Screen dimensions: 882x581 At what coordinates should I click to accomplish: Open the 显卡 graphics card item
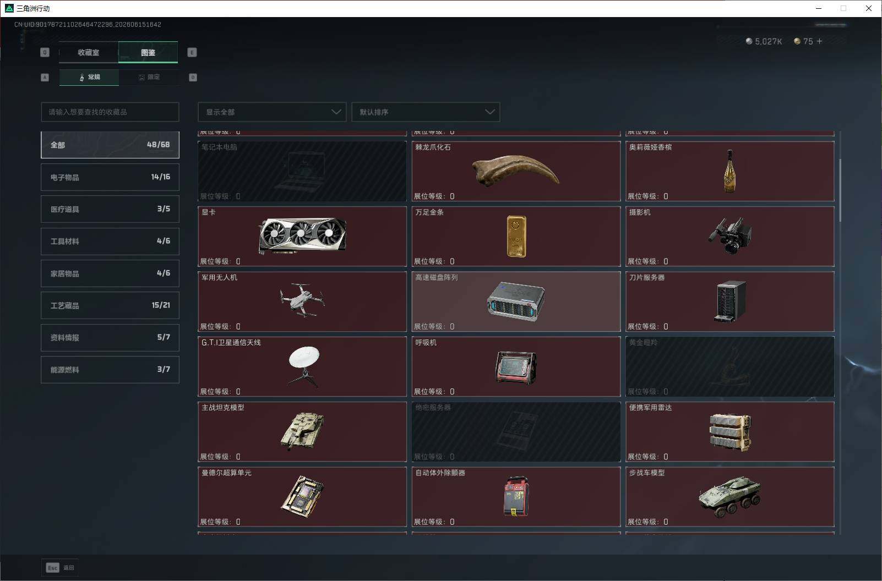pos(302,236)
